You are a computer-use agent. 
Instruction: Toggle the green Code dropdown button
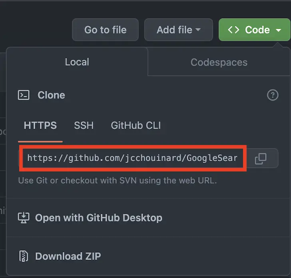coord(255,30)
